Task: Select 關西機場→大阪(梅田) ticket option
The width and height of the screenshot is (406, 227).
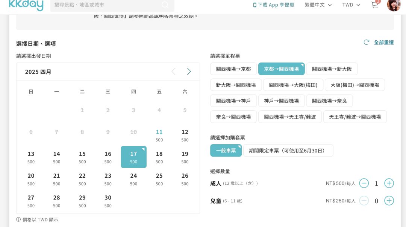Action: (293, 85)
